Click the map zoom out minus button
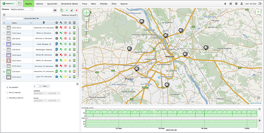The height and width of the screenshot is (133, 264). pos(86,19)
